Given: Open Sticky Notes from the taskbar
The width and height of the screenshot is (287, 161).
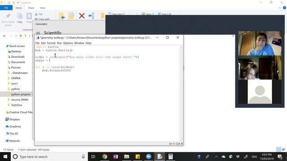Looking at the screenshot, I should pos(138,157).
